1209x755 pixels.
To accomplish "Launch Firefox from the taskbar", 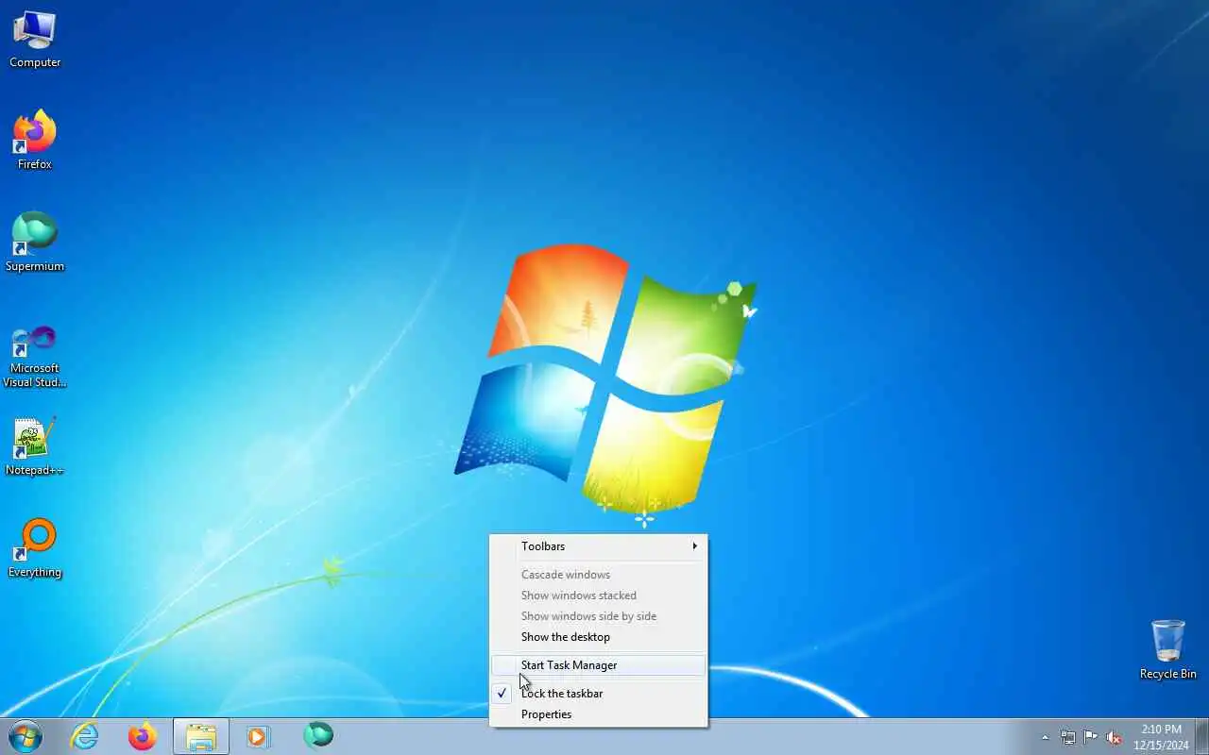I will point(143,736).
